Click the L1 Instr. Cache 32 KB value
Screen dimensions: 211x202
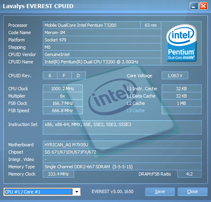[x=182, y=89]
